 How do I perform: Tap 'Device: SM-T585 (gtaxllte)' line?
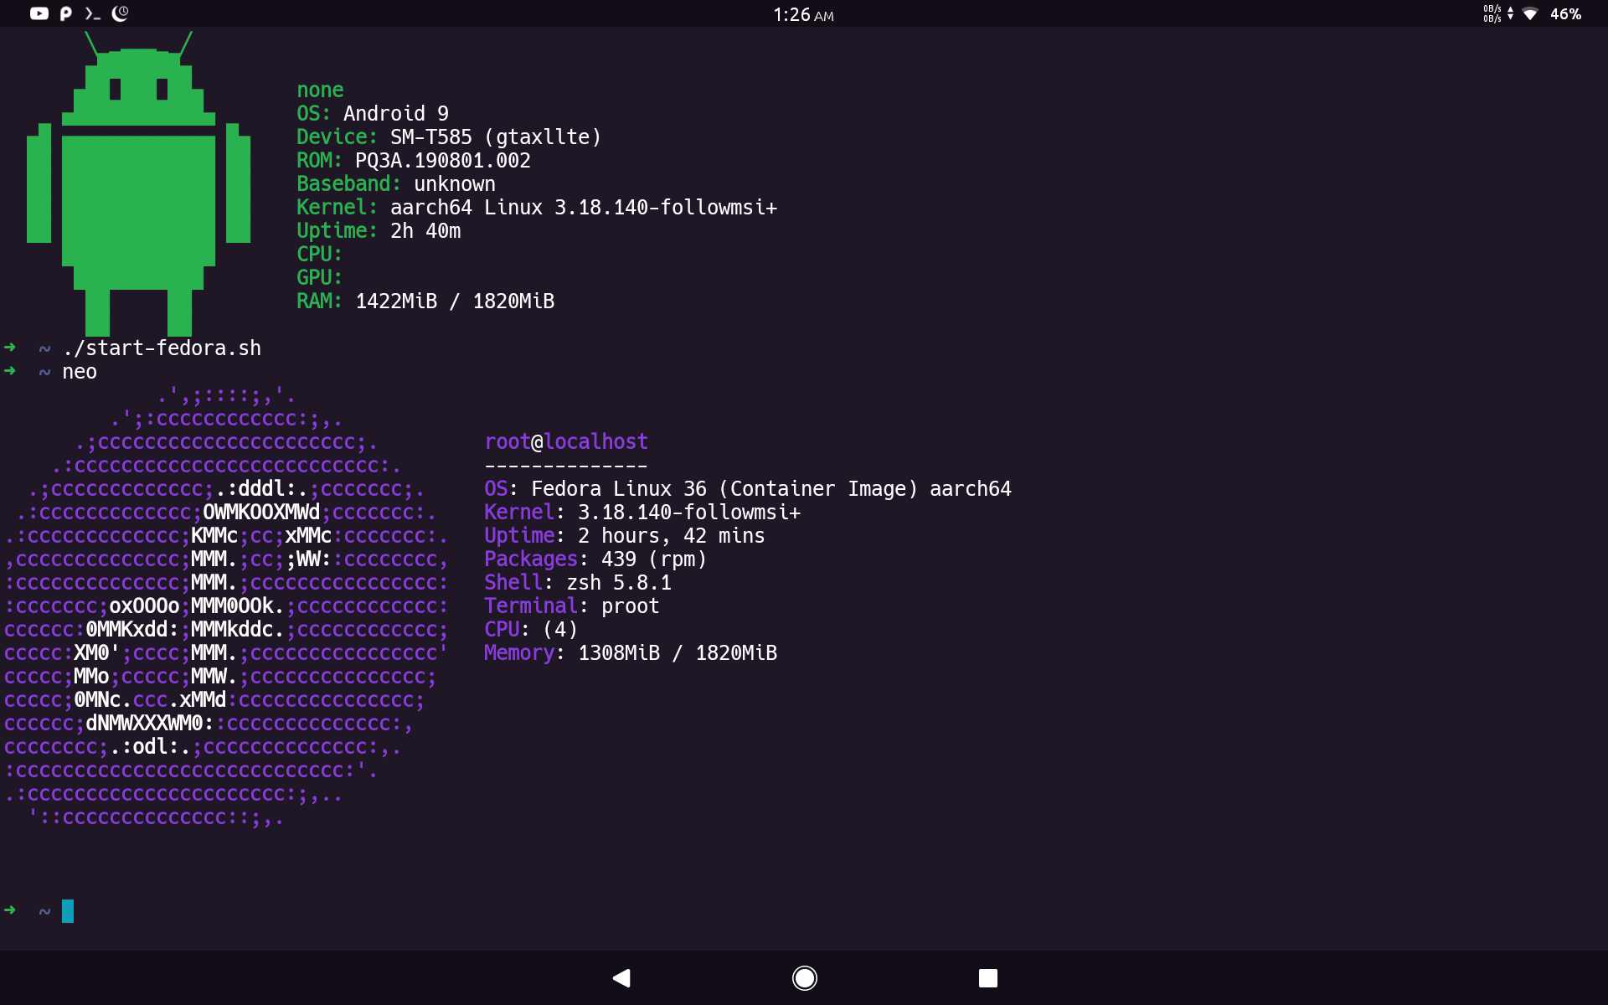tap(449, 137)
